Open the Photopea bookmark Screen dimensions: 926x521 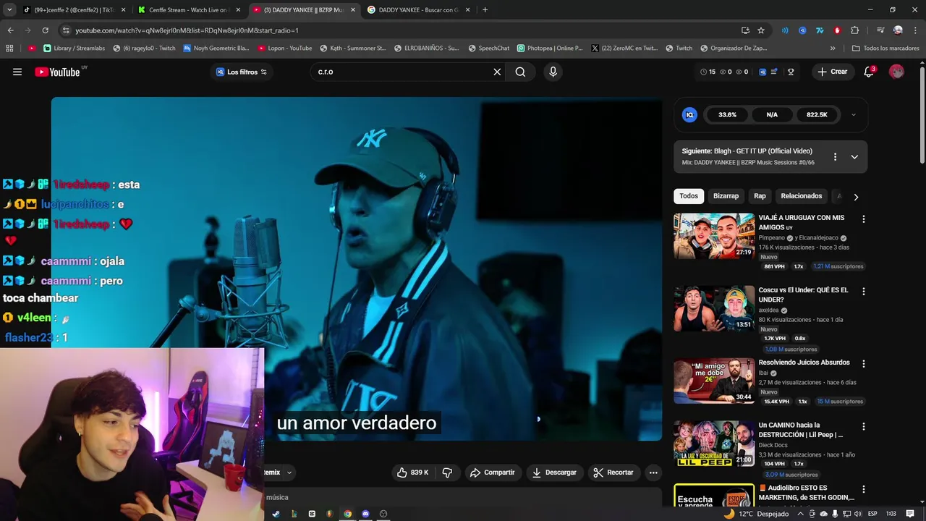pyautogui.click(x=550, y=48)
